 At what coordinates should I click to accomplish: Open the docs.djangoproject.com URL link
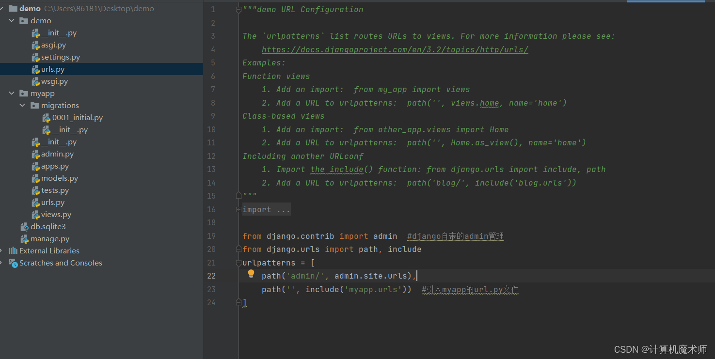pos(395,49)
